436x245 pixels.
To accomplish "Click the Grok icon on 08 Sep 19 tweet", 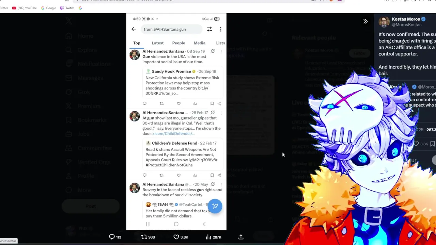I will [x=213, y=51].
